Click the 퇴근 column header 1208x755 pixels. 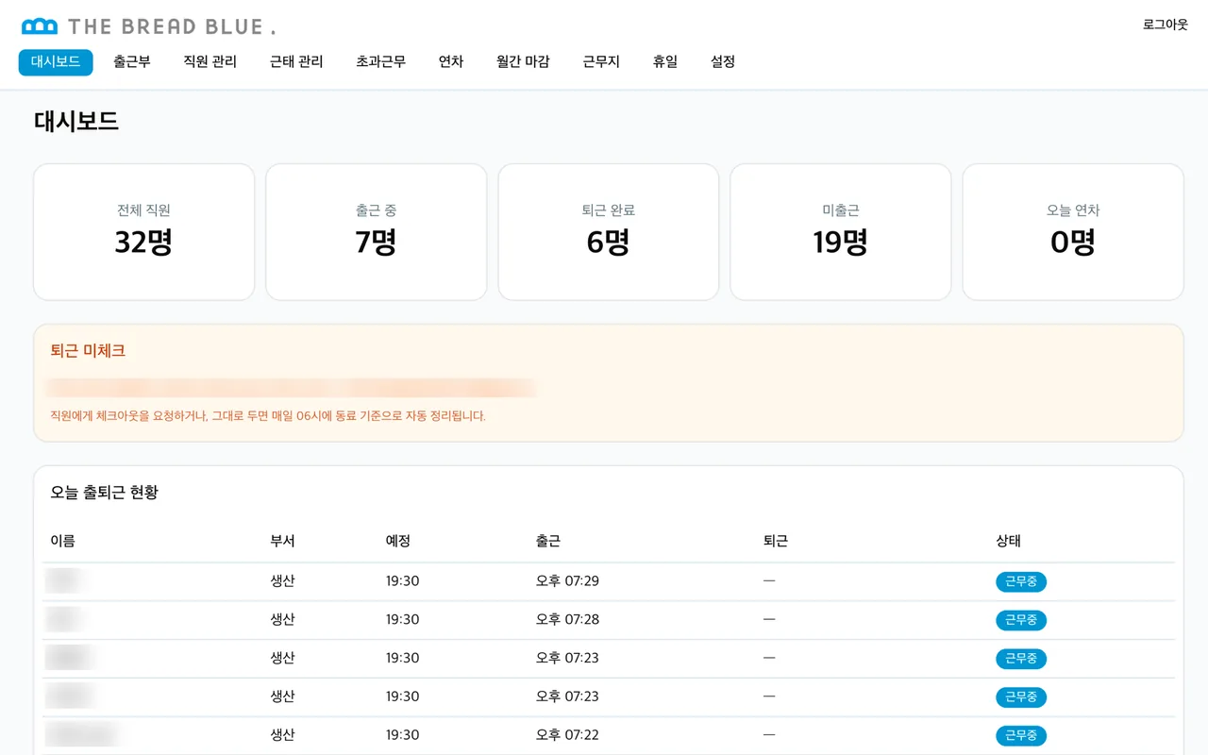tap(776, 541)
